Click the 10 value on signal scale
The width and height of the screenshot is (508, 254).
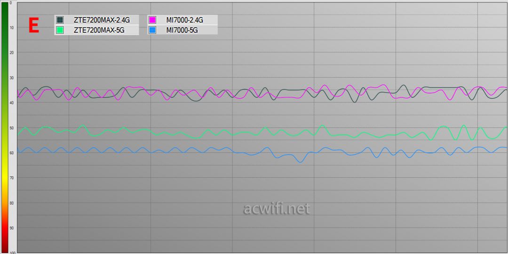click(x=11, y=28)
